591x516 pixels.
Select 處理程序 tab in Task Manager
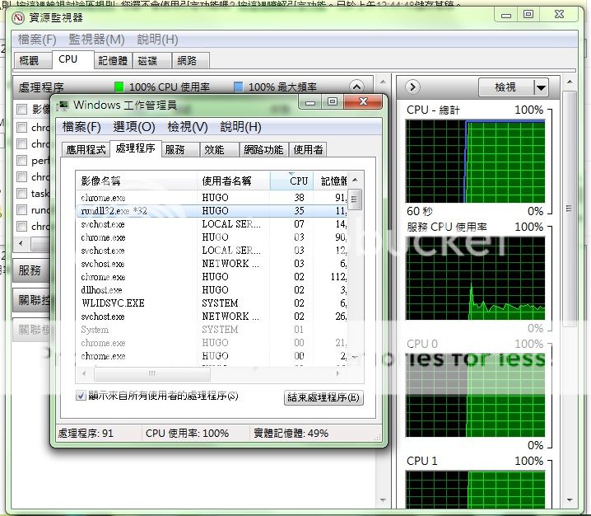click(135, 148)
